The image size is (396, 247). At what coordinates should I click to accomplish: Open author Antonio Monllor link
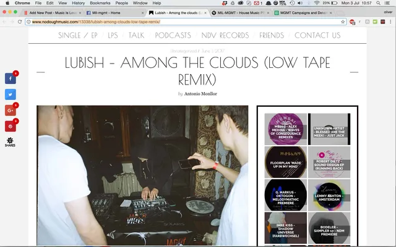(200, 94)
